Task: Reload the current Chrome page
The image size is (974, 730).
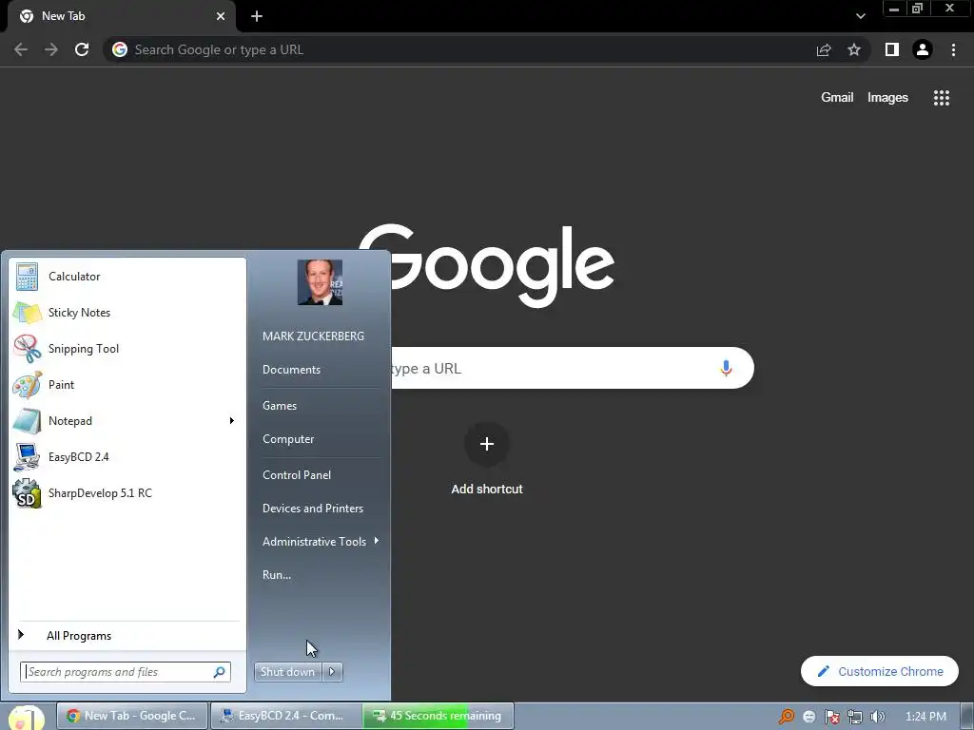Action: point(82,49)
